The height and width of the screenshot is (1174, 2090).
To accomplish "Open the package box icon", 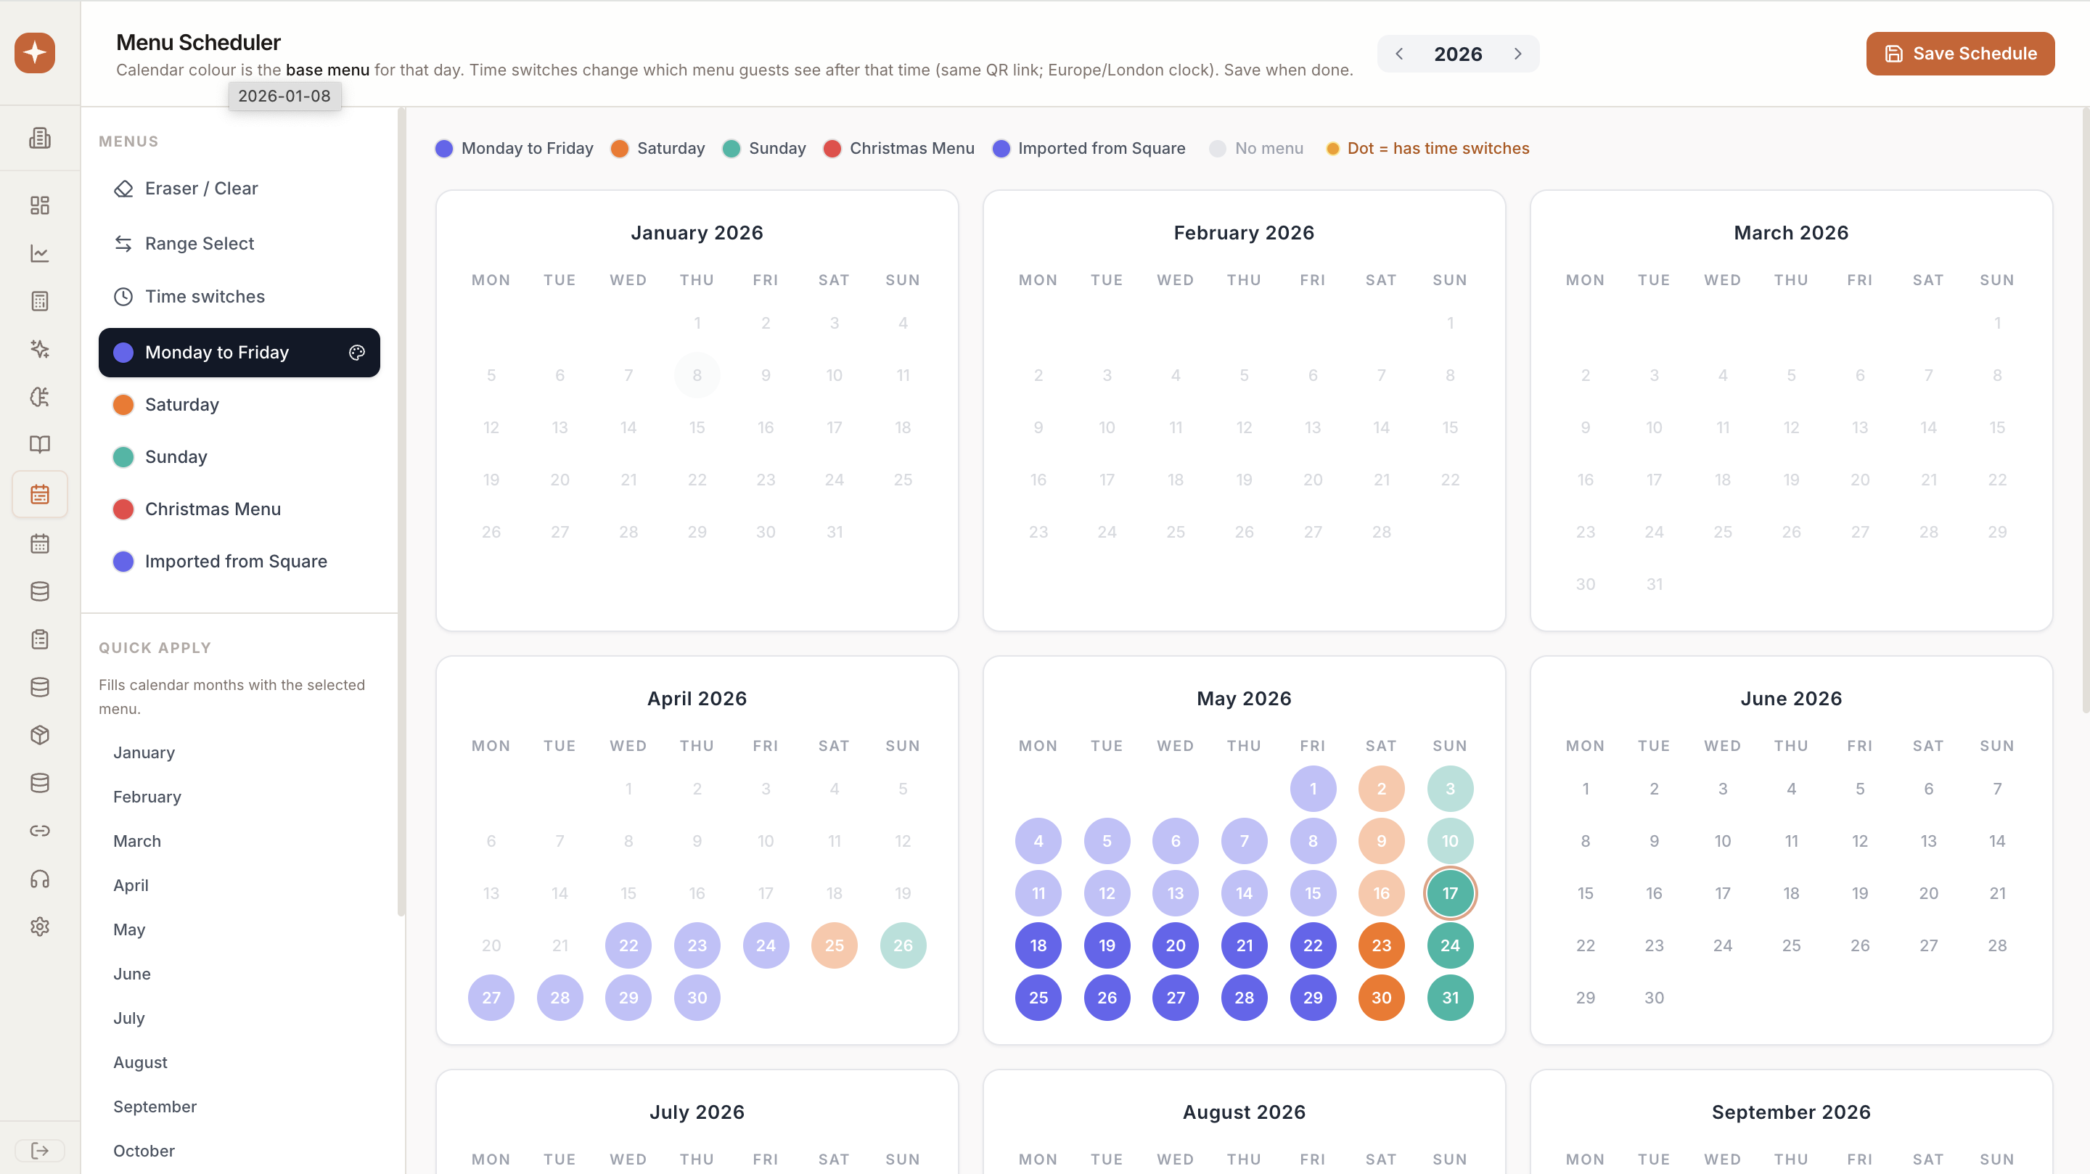I will 40,735.
